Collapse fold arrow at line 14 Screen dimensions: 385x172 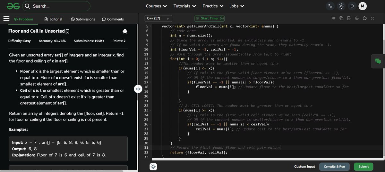point(150,68)
